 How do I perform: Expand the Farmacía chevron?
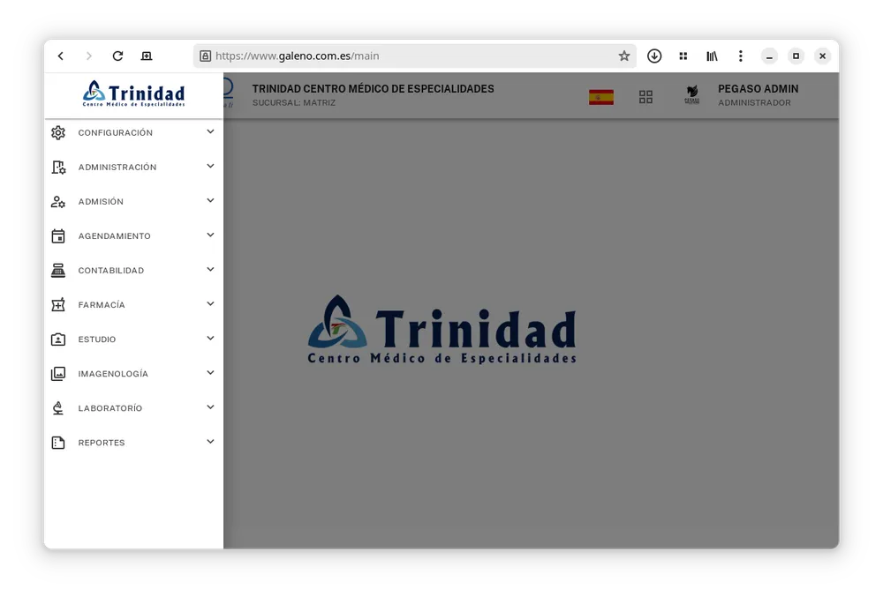coord(210,303)
